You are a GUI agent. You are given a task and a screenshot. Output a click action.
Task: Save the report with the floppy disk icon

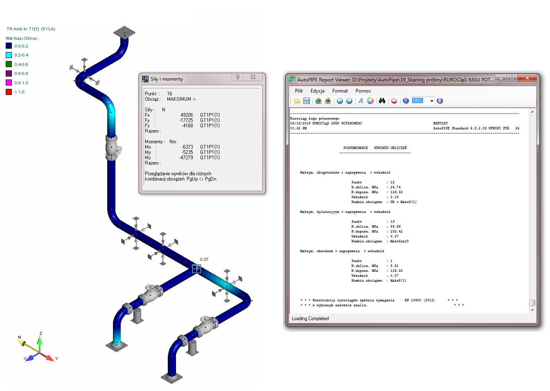(x=306, y=101)
